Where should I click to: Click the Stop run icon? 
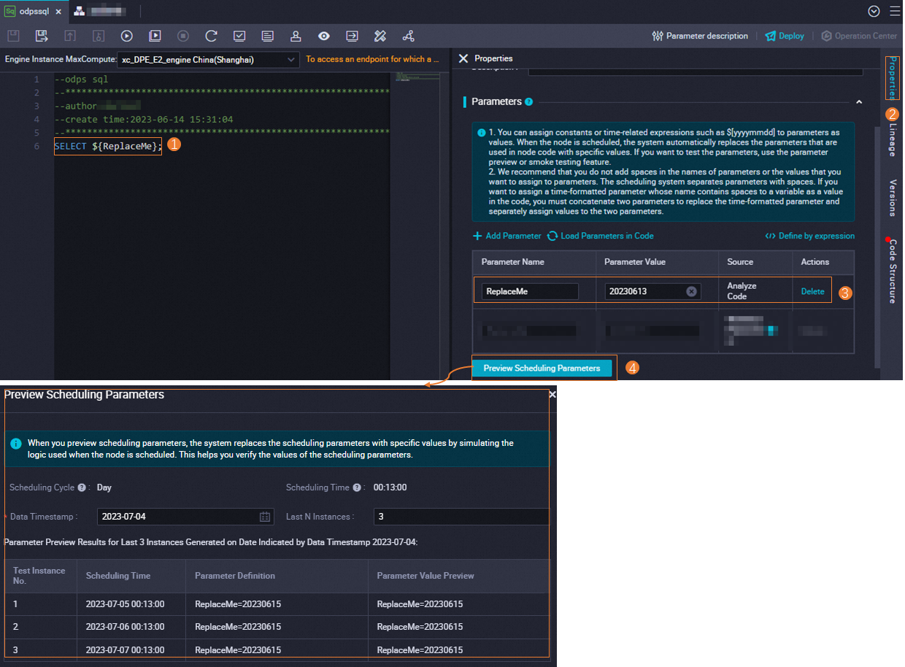(x=183, y=36)
